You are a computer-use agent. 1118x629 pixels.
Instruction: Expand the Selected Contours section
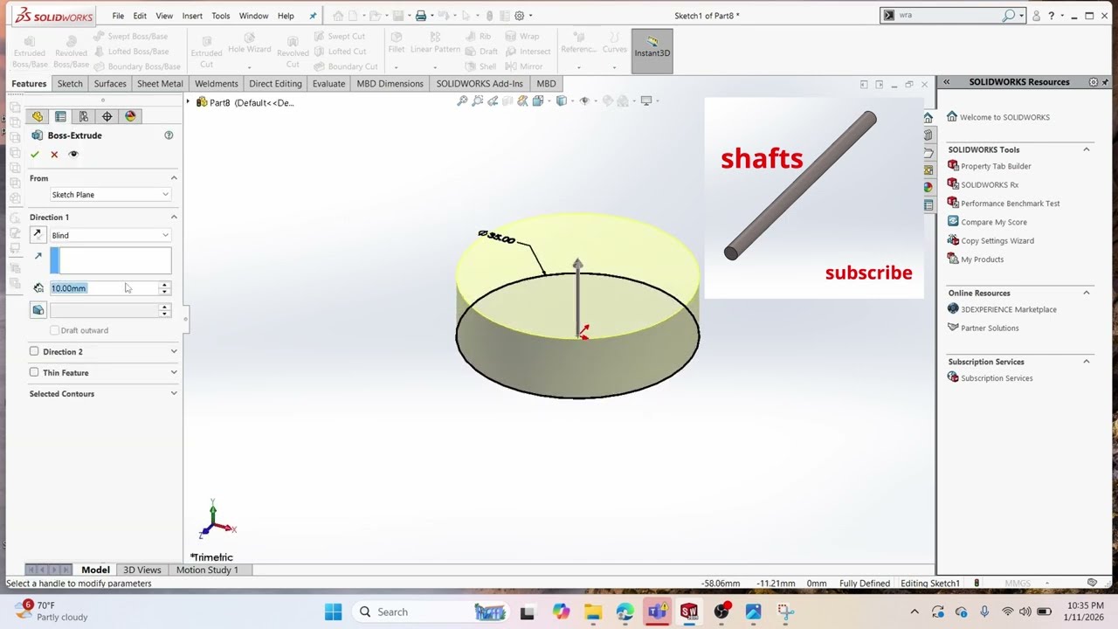point(174,394)
